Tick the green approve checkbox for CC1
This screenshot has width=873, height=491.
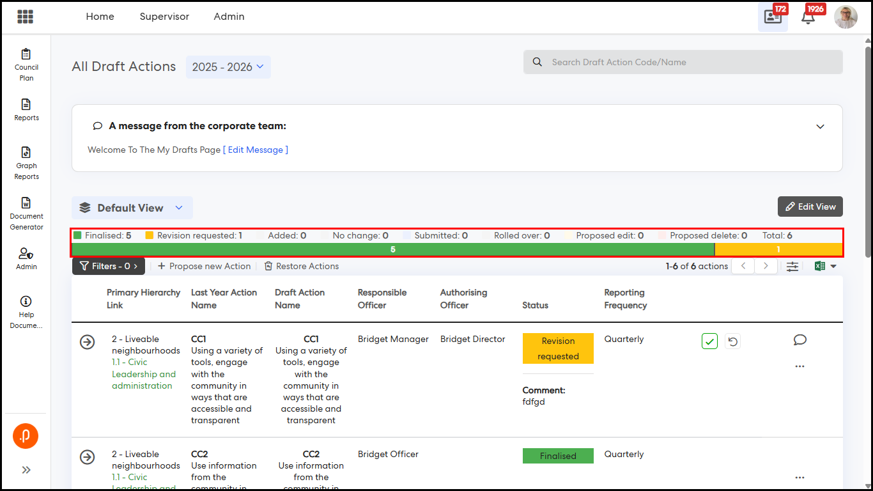click(709, 341)
